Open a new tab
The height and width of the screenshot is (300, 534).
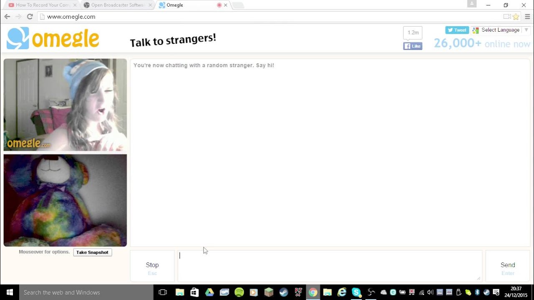point(238,5)
